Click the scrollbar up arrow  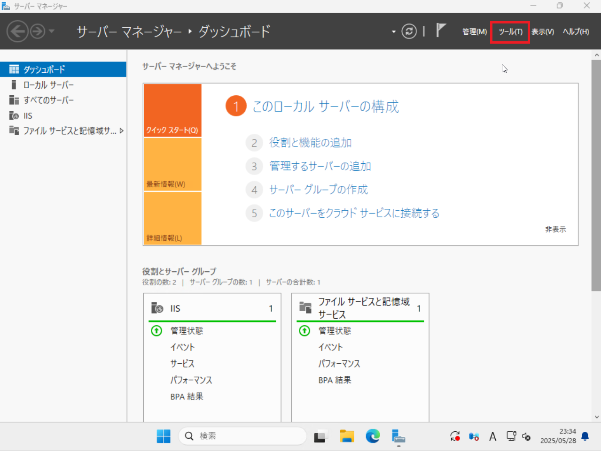tap(597, 55)
